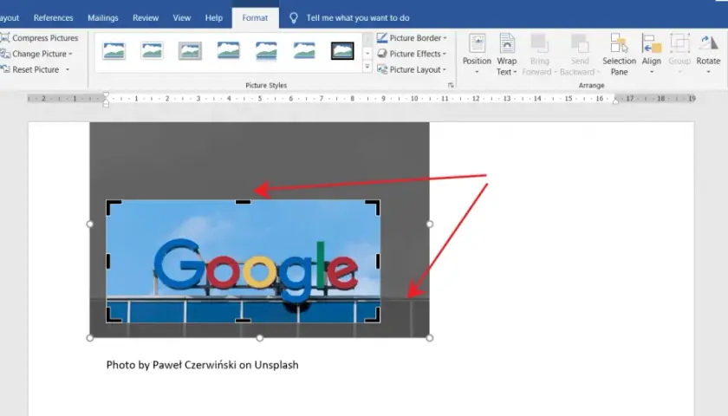The width and height of the screenshot is (728, 416).
Task: Click the caption text Photo by Paweł Czerwiński
Action: pos(172,365)
